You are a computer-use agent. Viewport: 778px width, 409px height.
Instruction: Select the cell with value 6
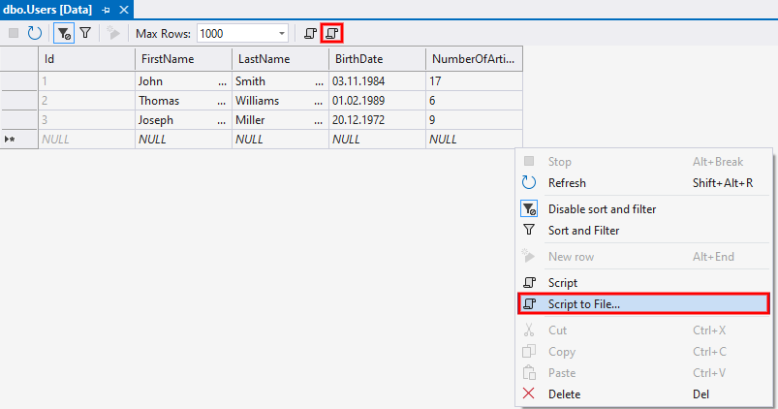(474, 100)
